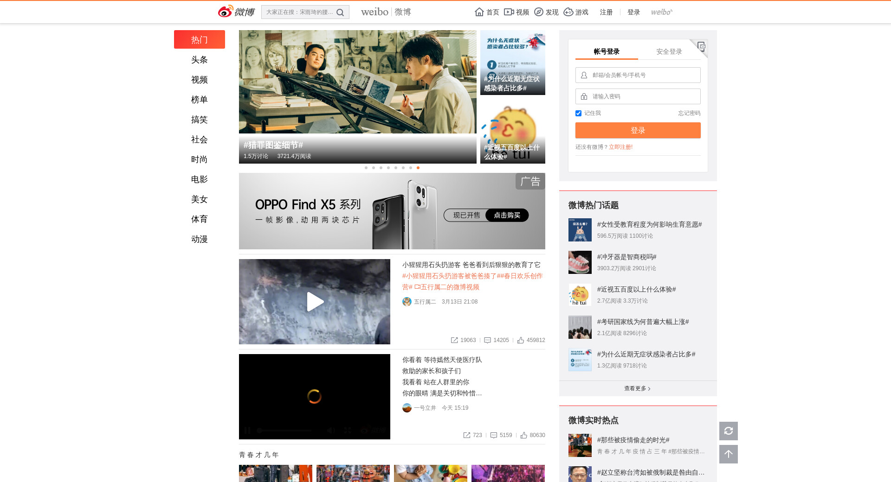891x482 pixels.
Task: Click the search magnifier icon
Action: [x=340, y=13]
